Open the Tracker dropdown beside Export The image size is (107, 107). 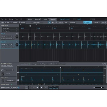coord(97,22)
